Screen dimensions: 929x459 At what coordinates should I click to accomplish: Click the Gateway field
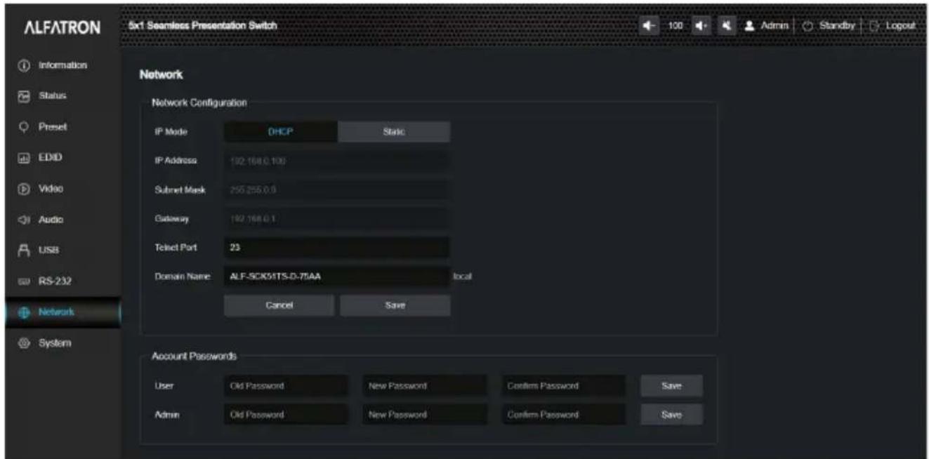[336, 218]
